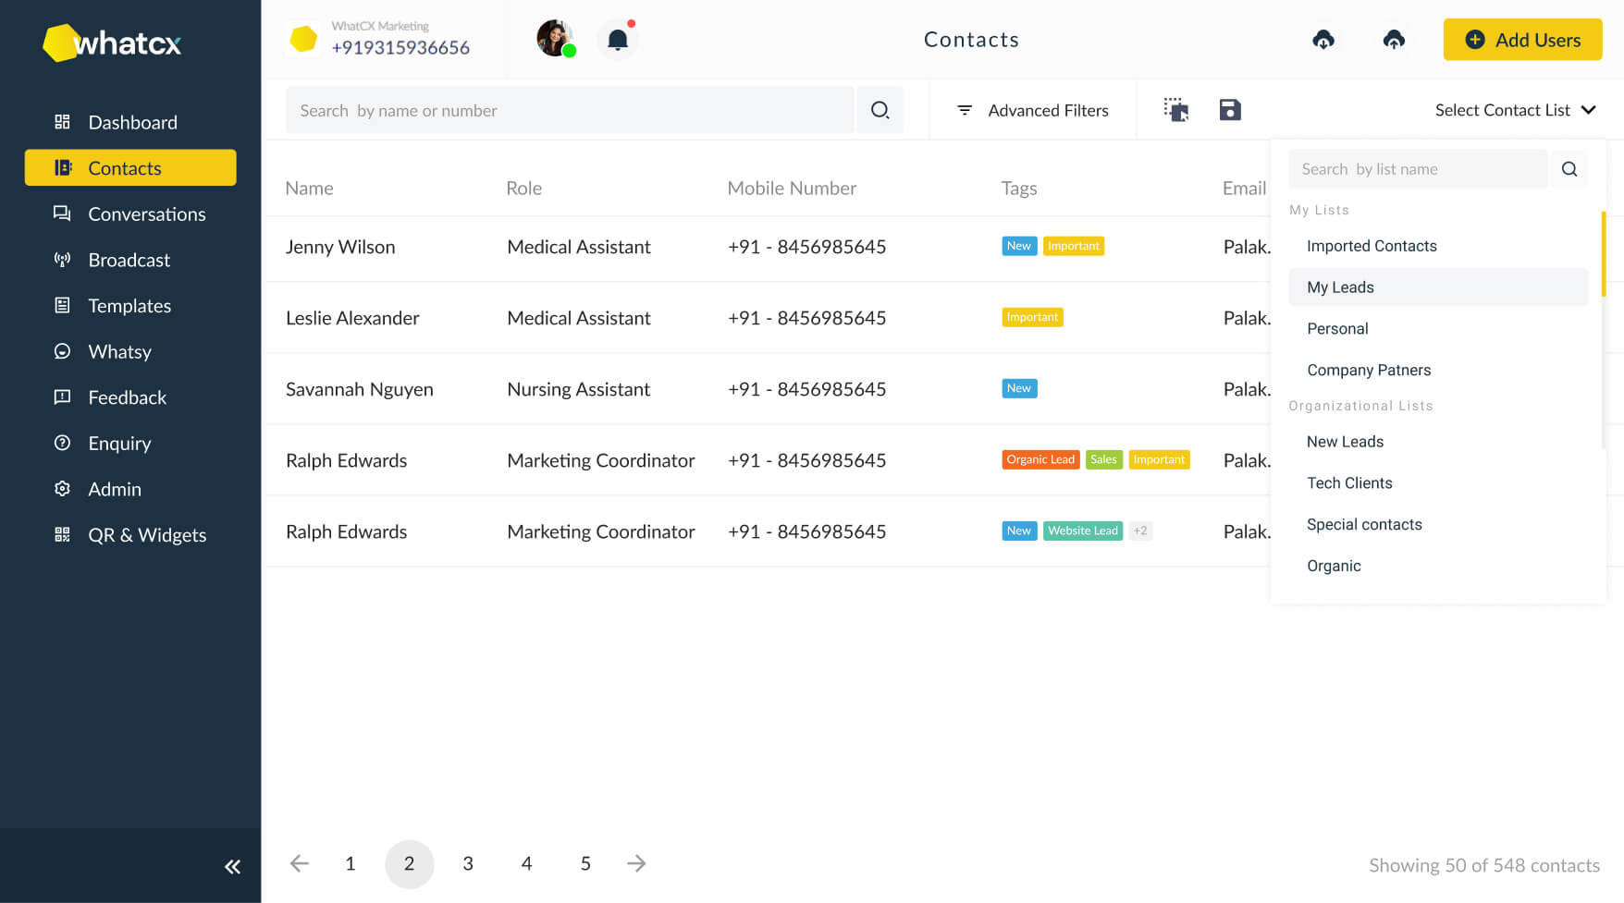Open Advanced Filters

pos(1032,110)
